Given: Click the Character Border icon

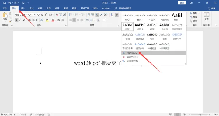Looking at the screenshot, I should [64, 15].
